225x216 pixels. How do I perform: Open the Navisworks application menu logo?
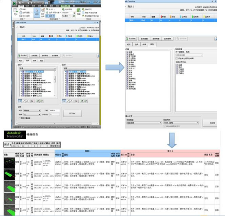14,3
